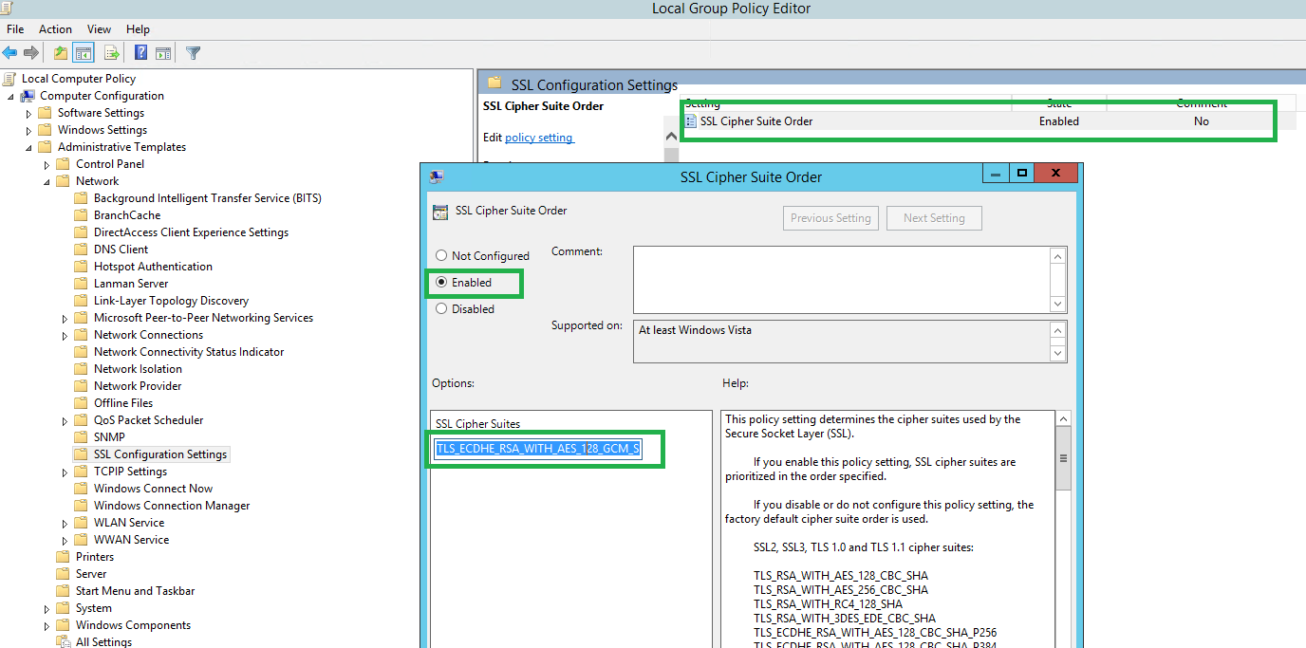Click the Up One Level folder icon
1306x648 pixels.
click(61, 53)
